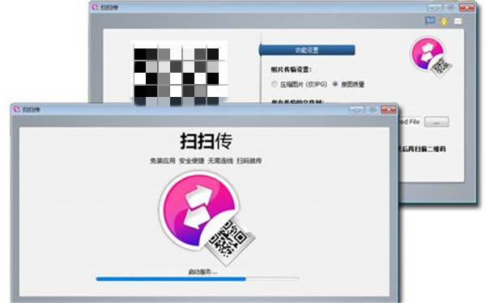Select the 压缩图片 (仅JPG) radio option

(274, 84)
